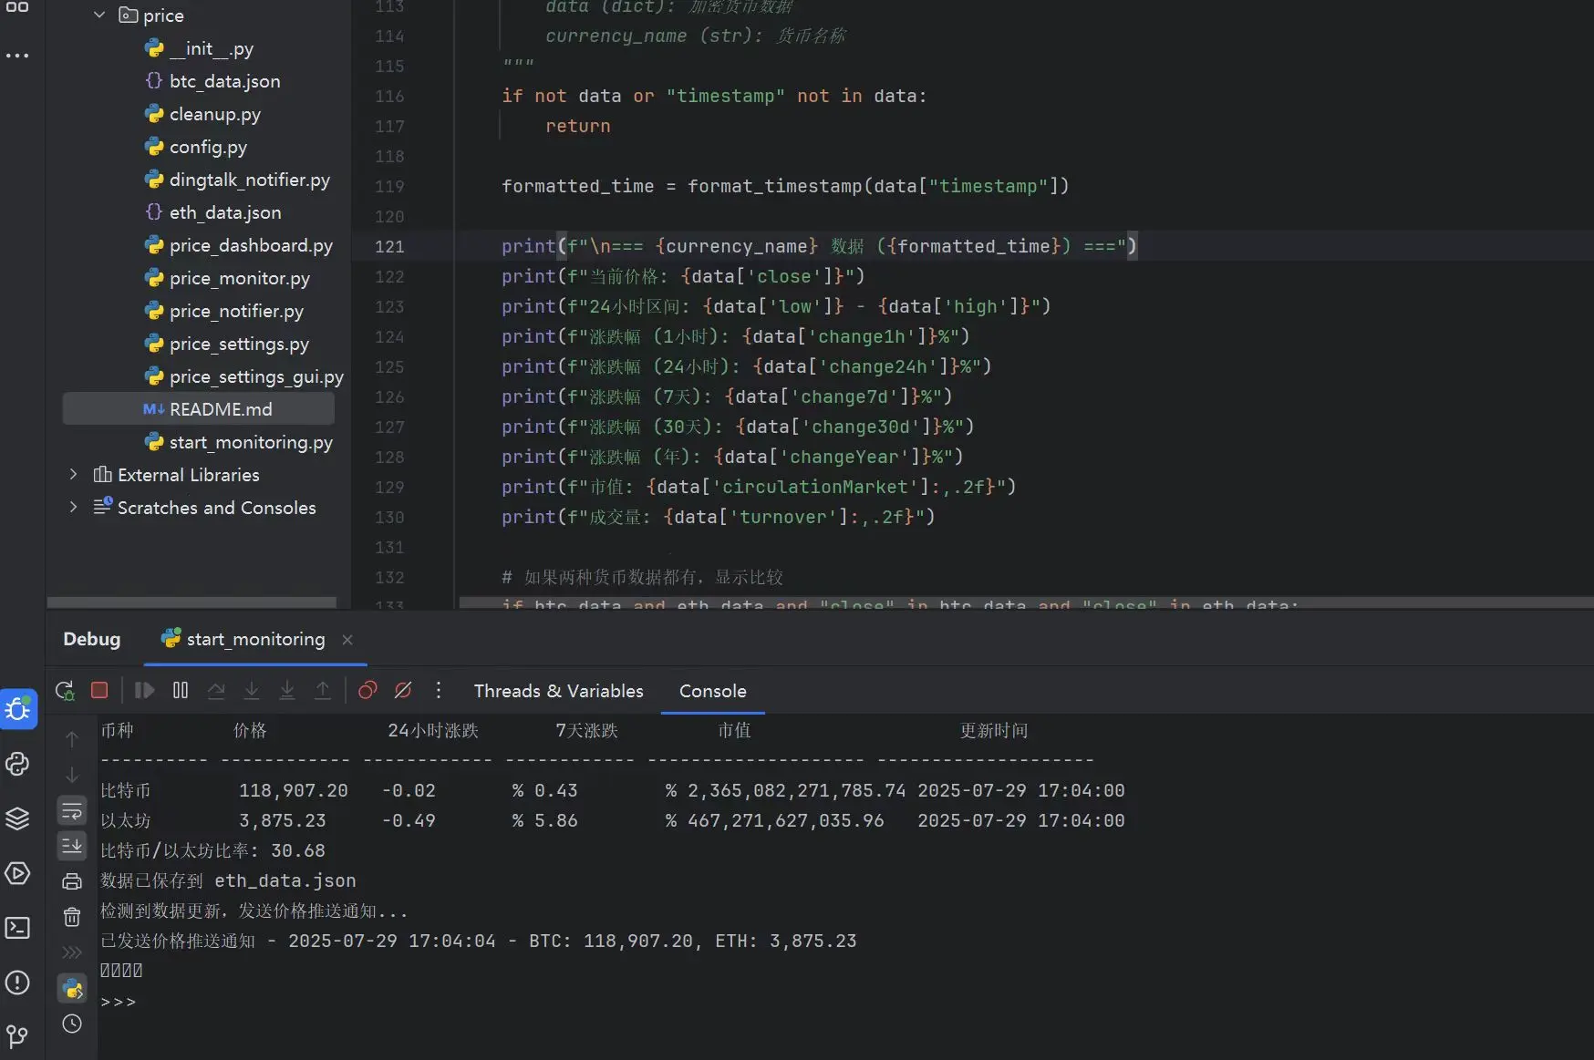Open start_monitoring.py file
Image resolution: width=1594 pixels, height=1060 pixels.
pos(239,442)
